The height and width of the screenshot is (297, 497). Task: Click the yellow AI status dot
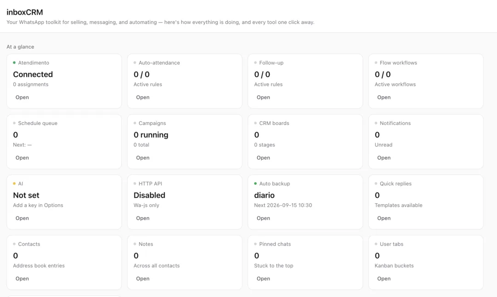(14, 183)
